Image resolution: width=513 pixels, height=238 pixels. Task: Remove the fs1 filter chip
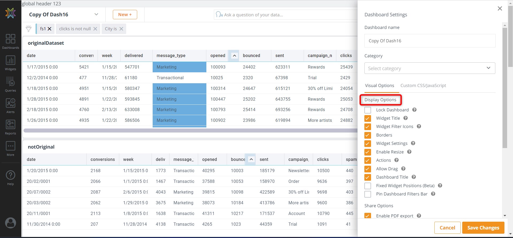coord(49,29)
